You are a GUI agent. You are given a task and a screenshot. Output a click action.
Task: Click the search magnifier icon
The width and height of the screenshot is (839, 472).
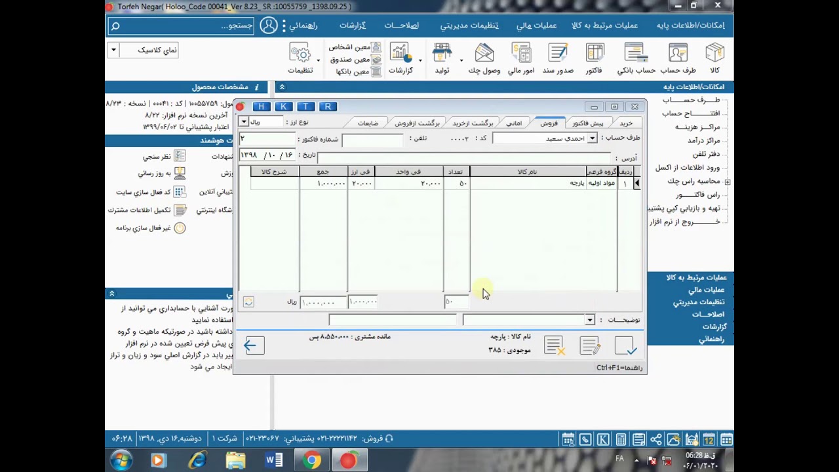[x=115, y=26]
